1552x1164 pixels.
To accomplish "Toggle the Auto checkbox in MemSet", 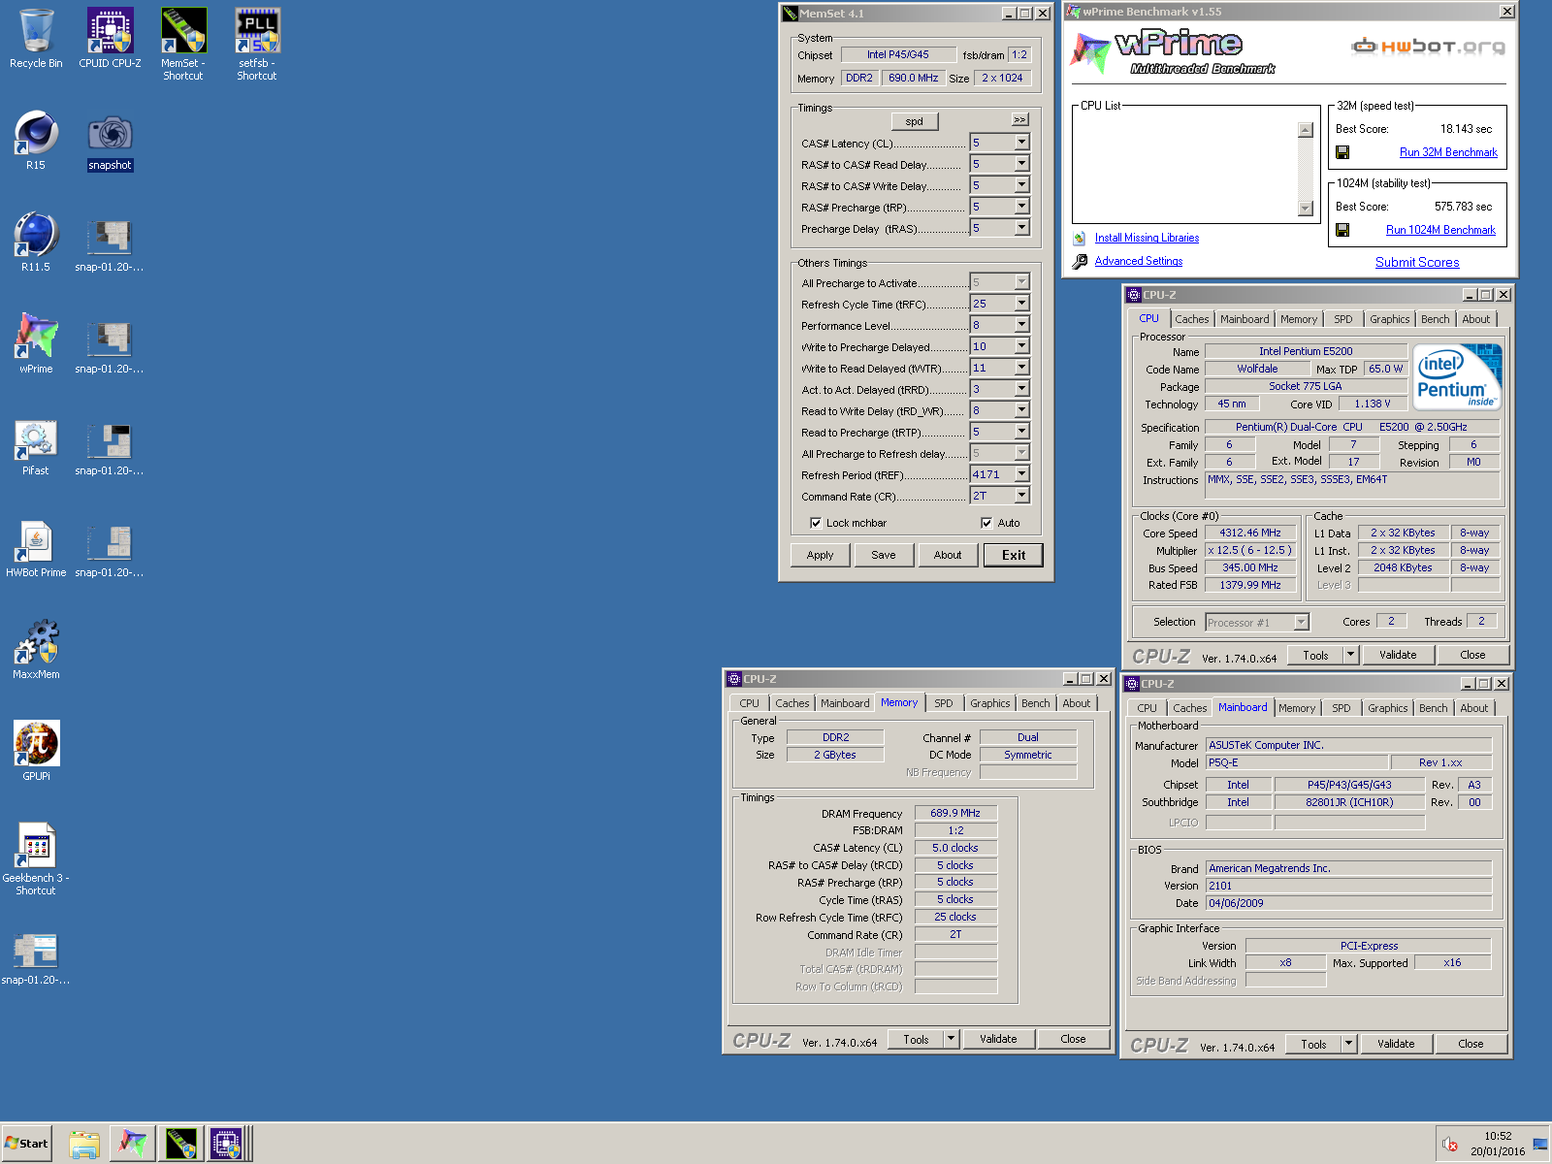I will 986,523.
